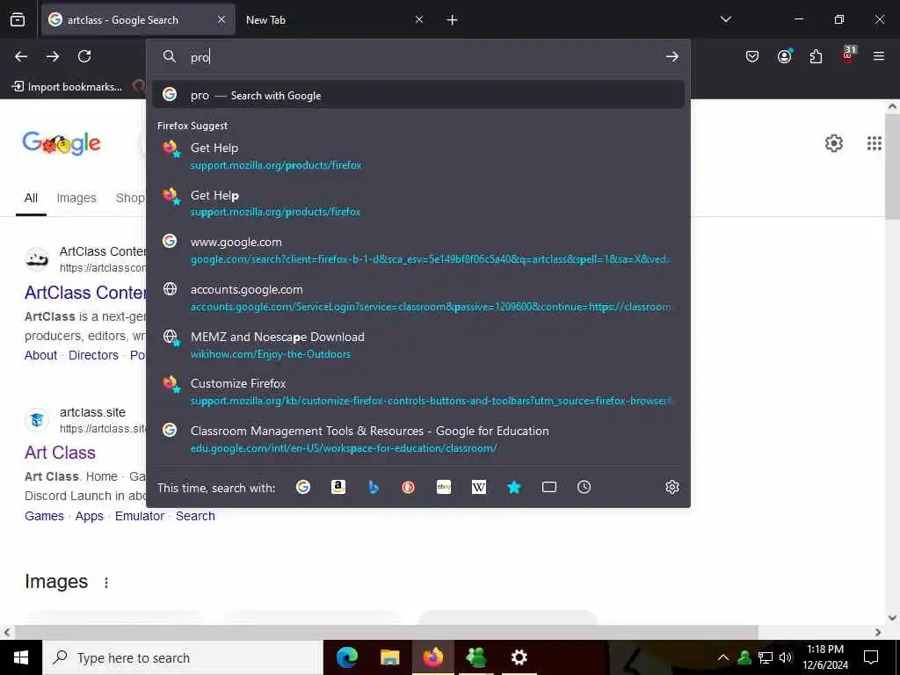Open the second Get Help suggestion

point(418,203)
